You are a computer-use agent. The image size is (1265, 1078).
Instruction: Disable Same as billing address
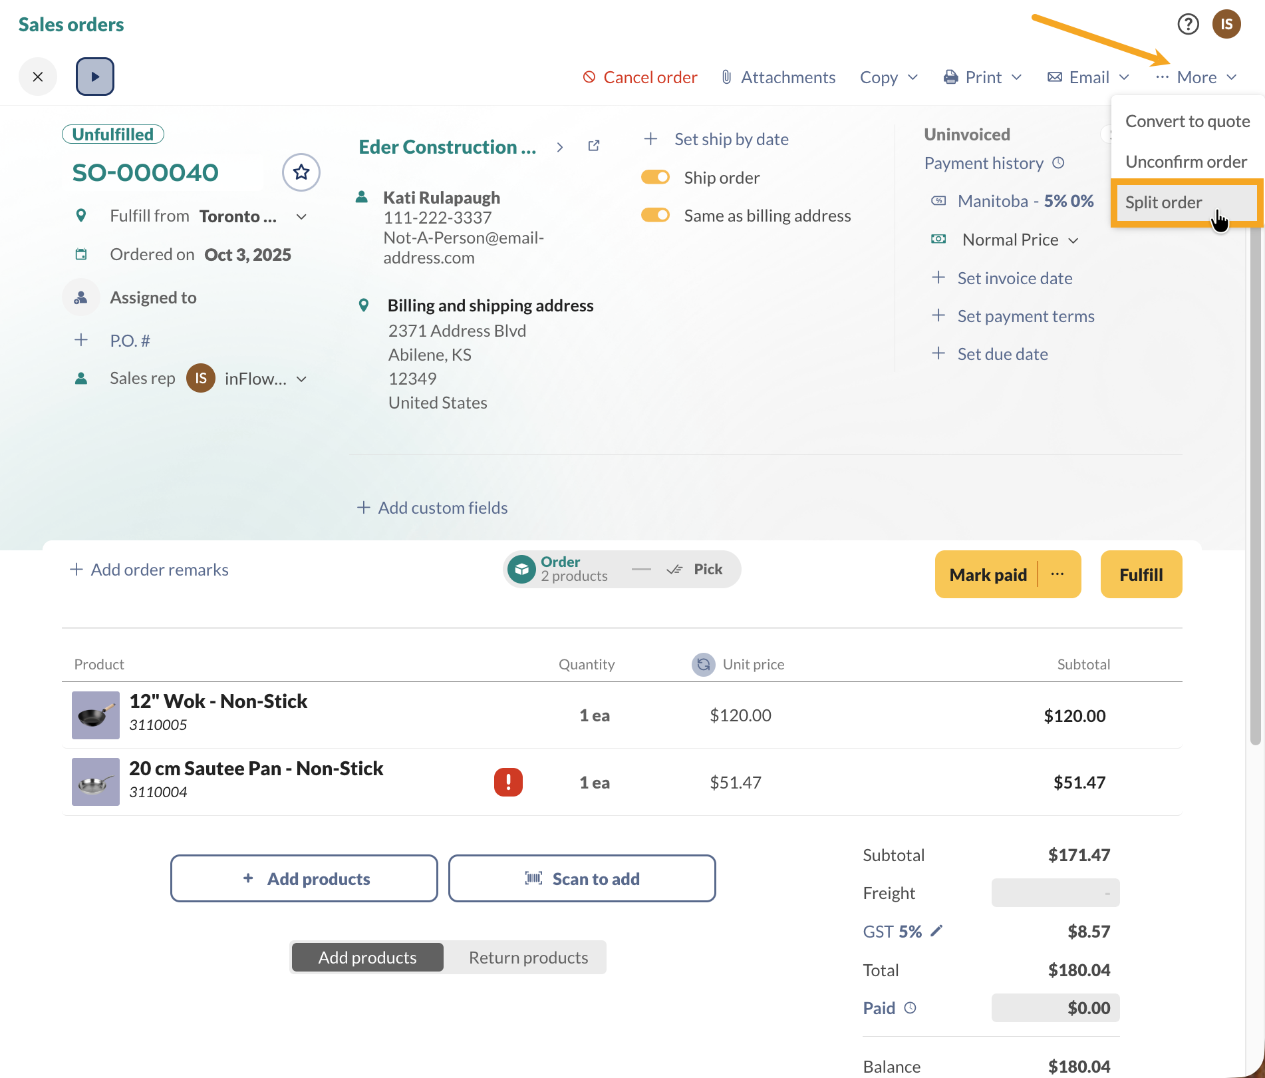(x=655, y=215)
